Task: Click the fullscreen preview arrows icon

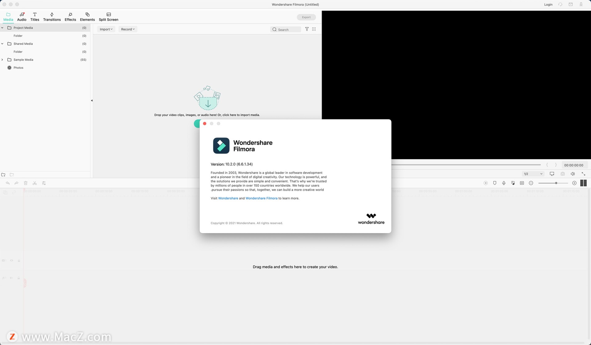Action: click(x=583, y=174)
